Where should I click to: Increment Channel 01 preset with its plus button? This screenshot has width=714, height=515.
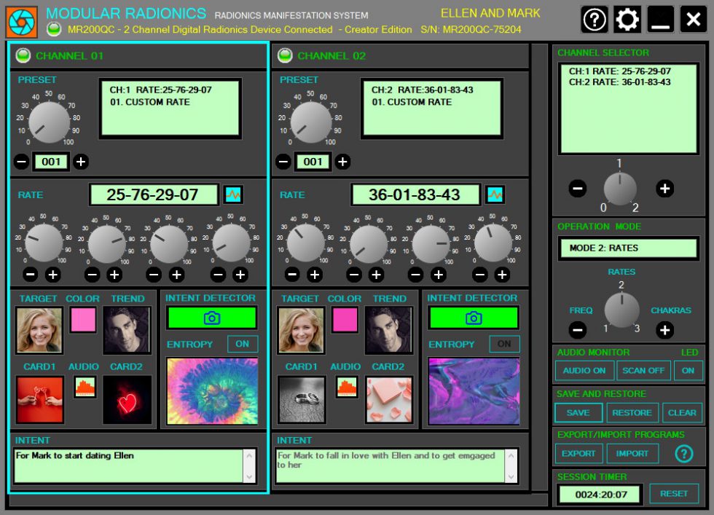point(80,162)
